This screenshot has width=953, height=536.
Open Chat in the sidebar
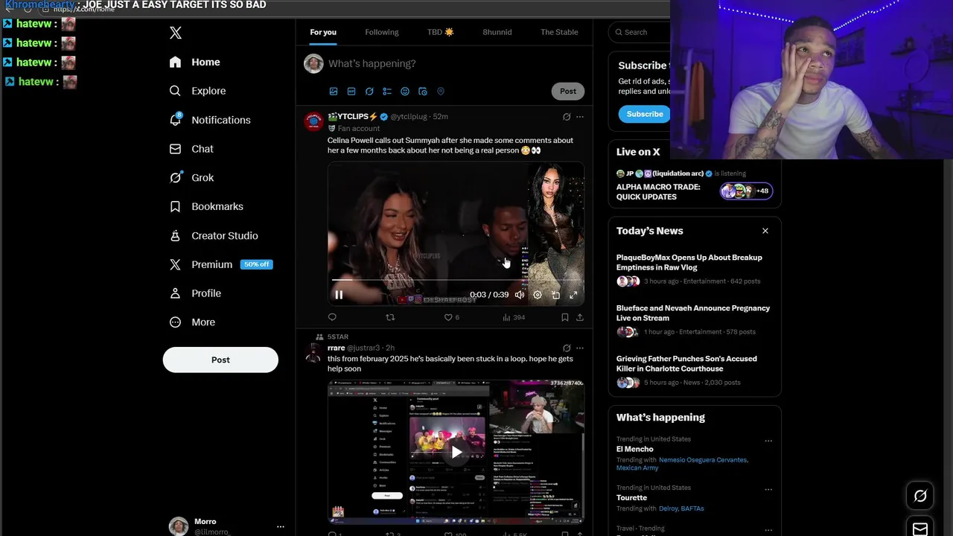(192, 149)
